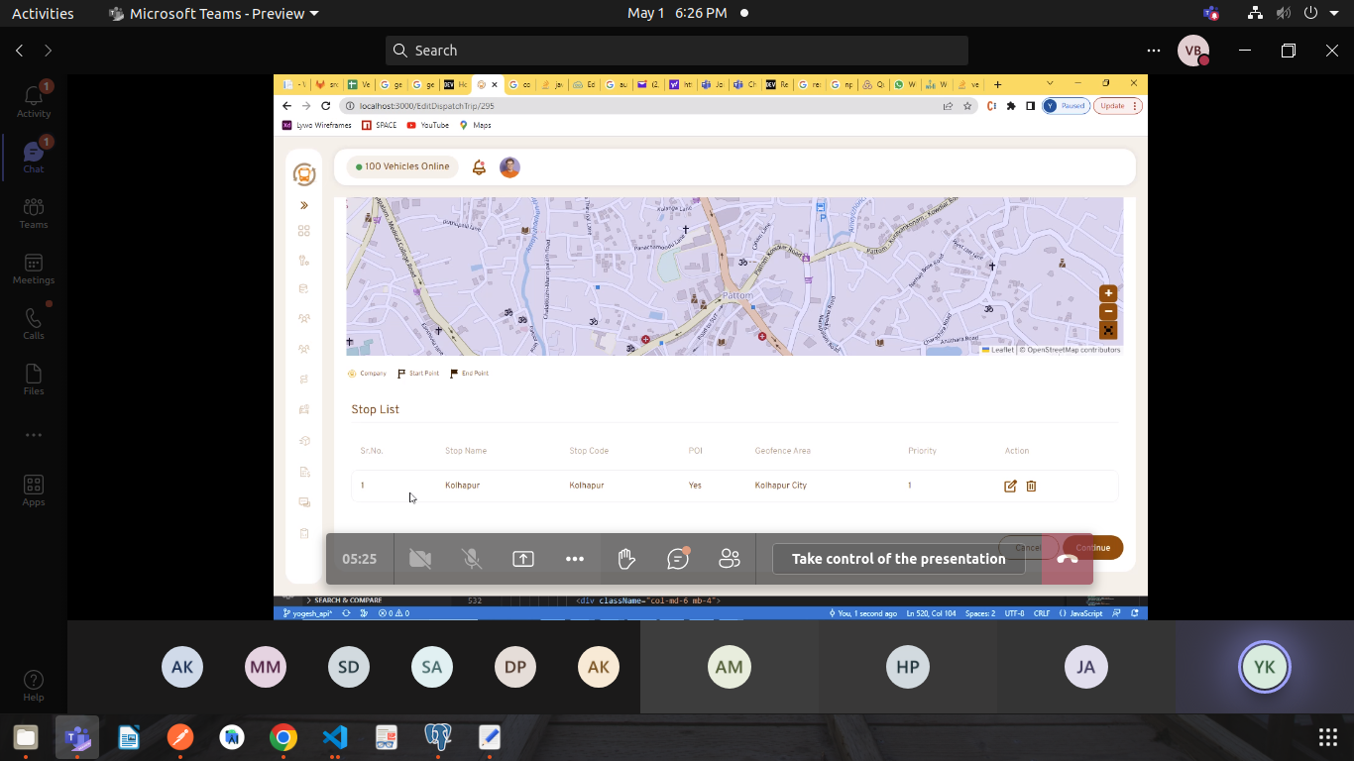The width and height of the screenshot is (1354, 761).
Task: Open the Teams tab in sidebar
Action: tap(34, 211)
